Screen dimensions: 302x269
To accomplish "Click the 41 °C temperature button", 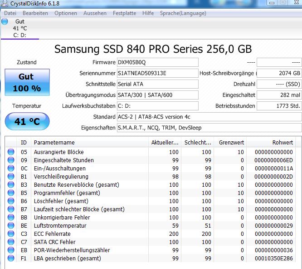I will tap(27, 121).
